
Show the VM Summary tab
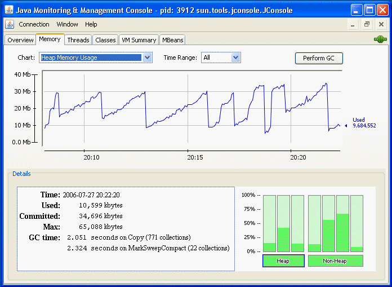tap(138, 40)
